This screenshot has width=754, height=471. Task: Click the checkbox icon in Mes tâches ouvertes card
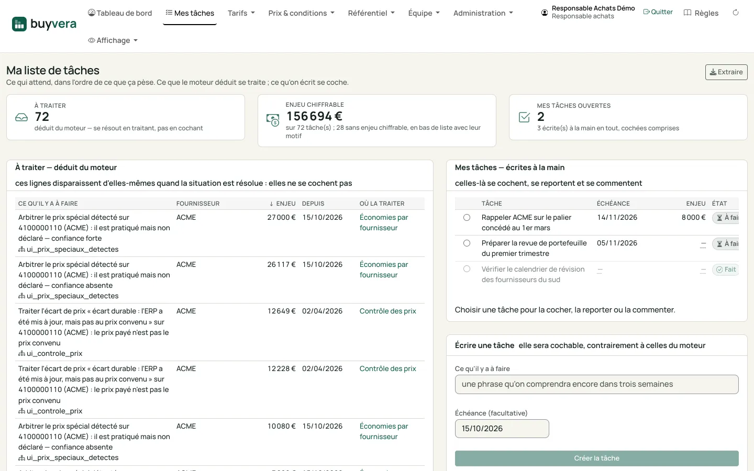(524, 117)
